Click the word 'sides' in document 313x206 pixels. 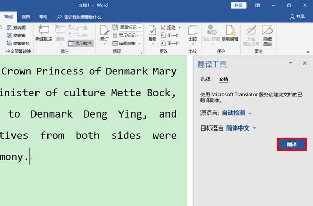(x=126, y=136)
